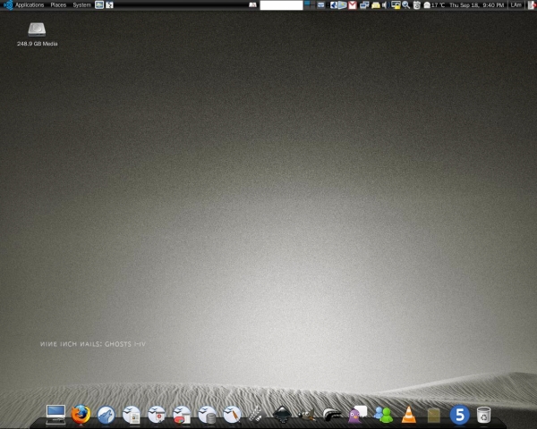Click the network connections tray icon
537x429 pixels.
[364, 5]
